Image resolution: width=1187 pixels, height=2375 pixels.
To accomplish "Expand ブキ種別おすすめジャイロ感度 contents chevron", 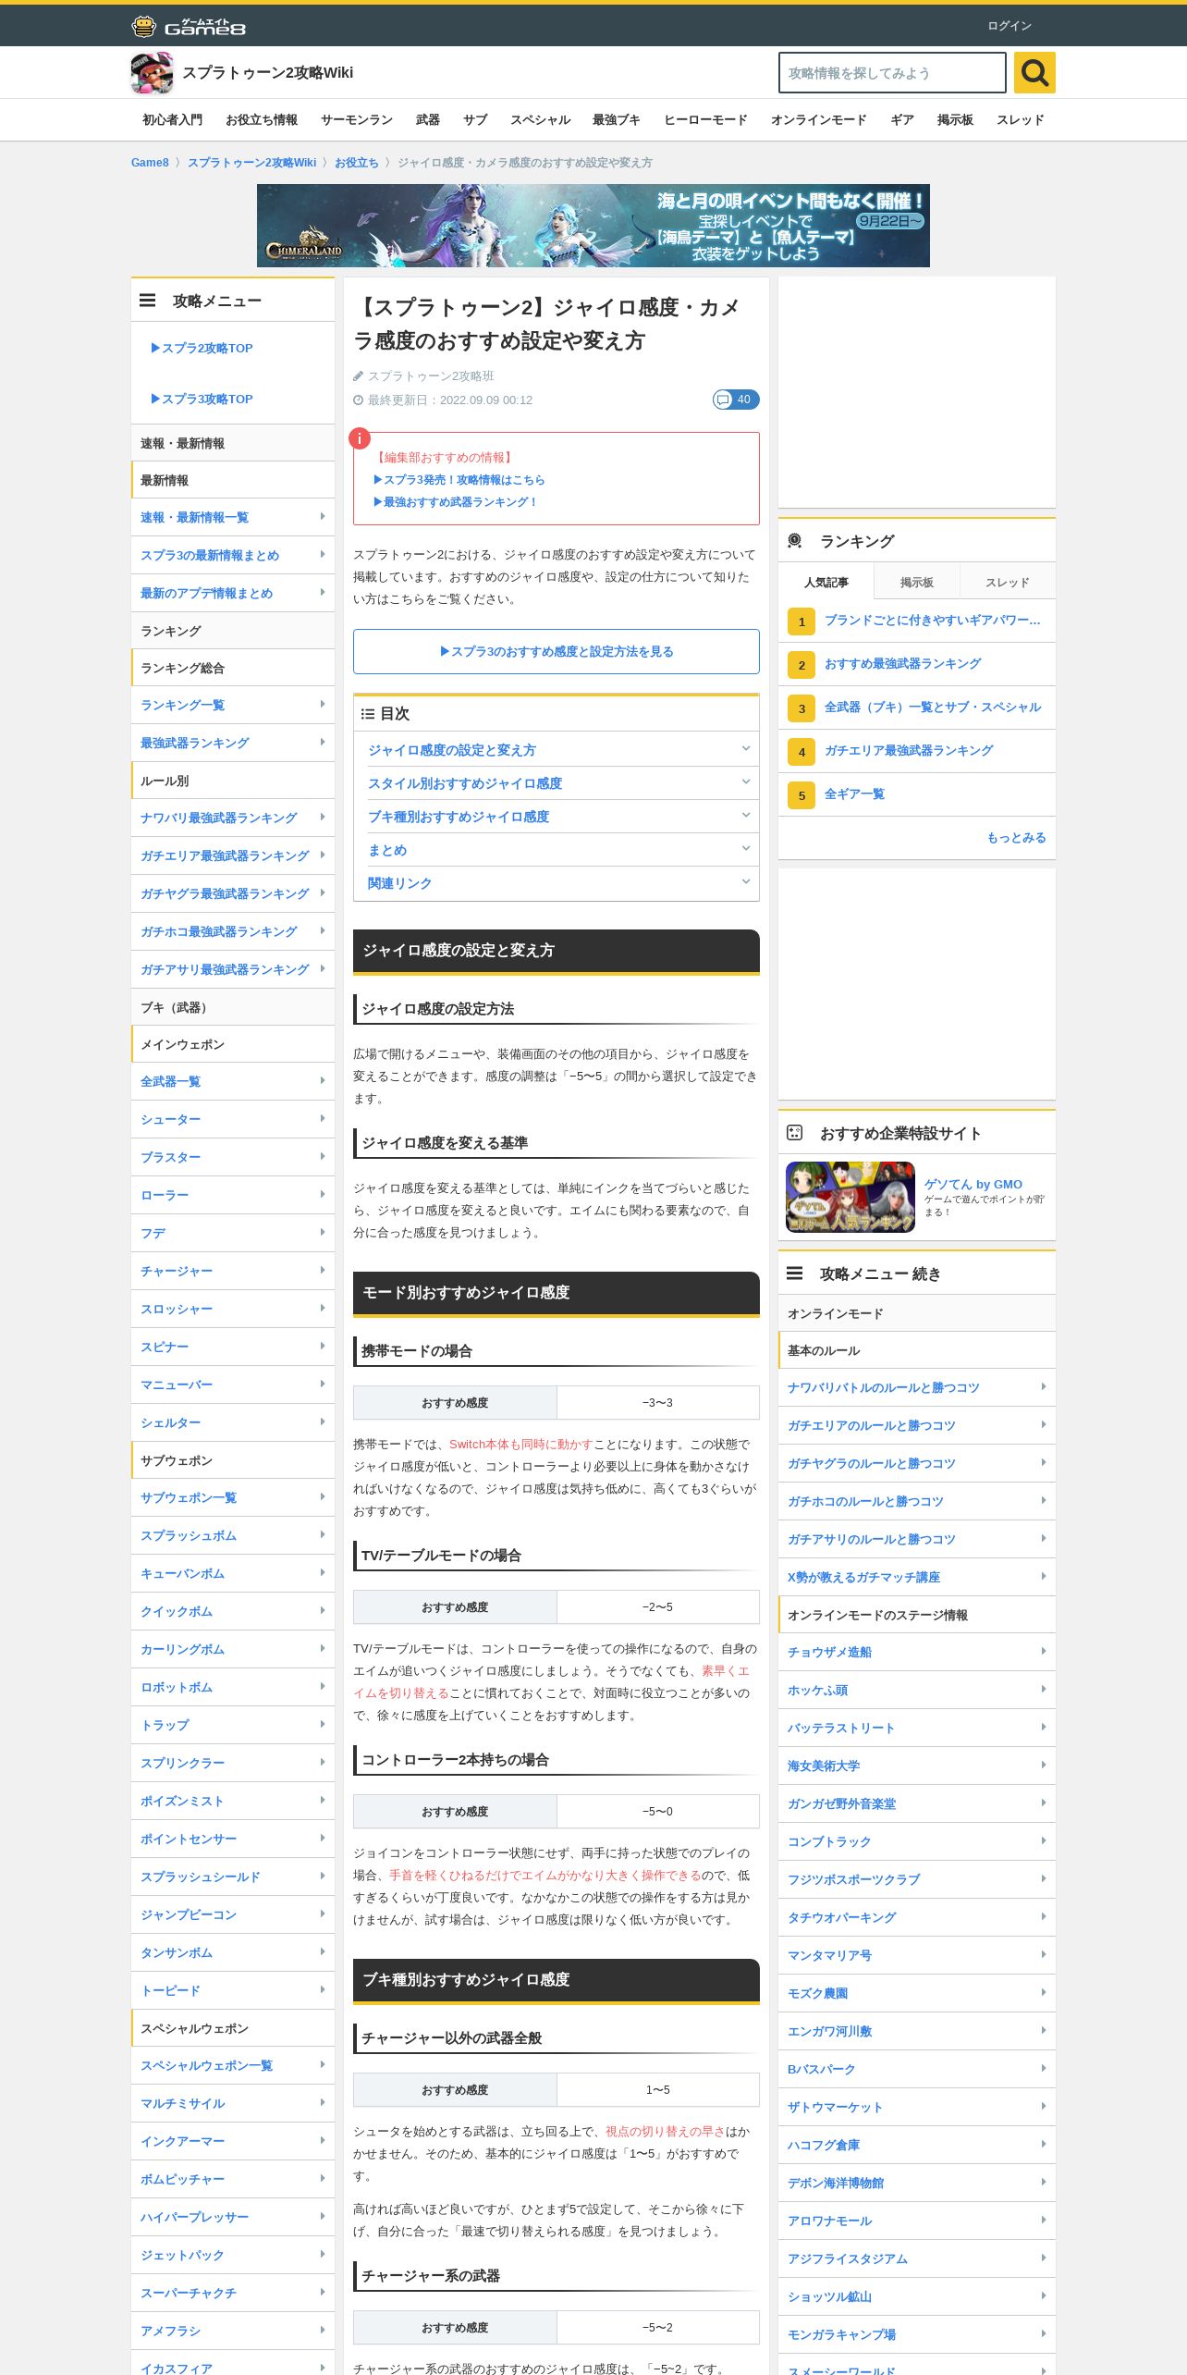I will pyautogui.click(x=745, y=816).
